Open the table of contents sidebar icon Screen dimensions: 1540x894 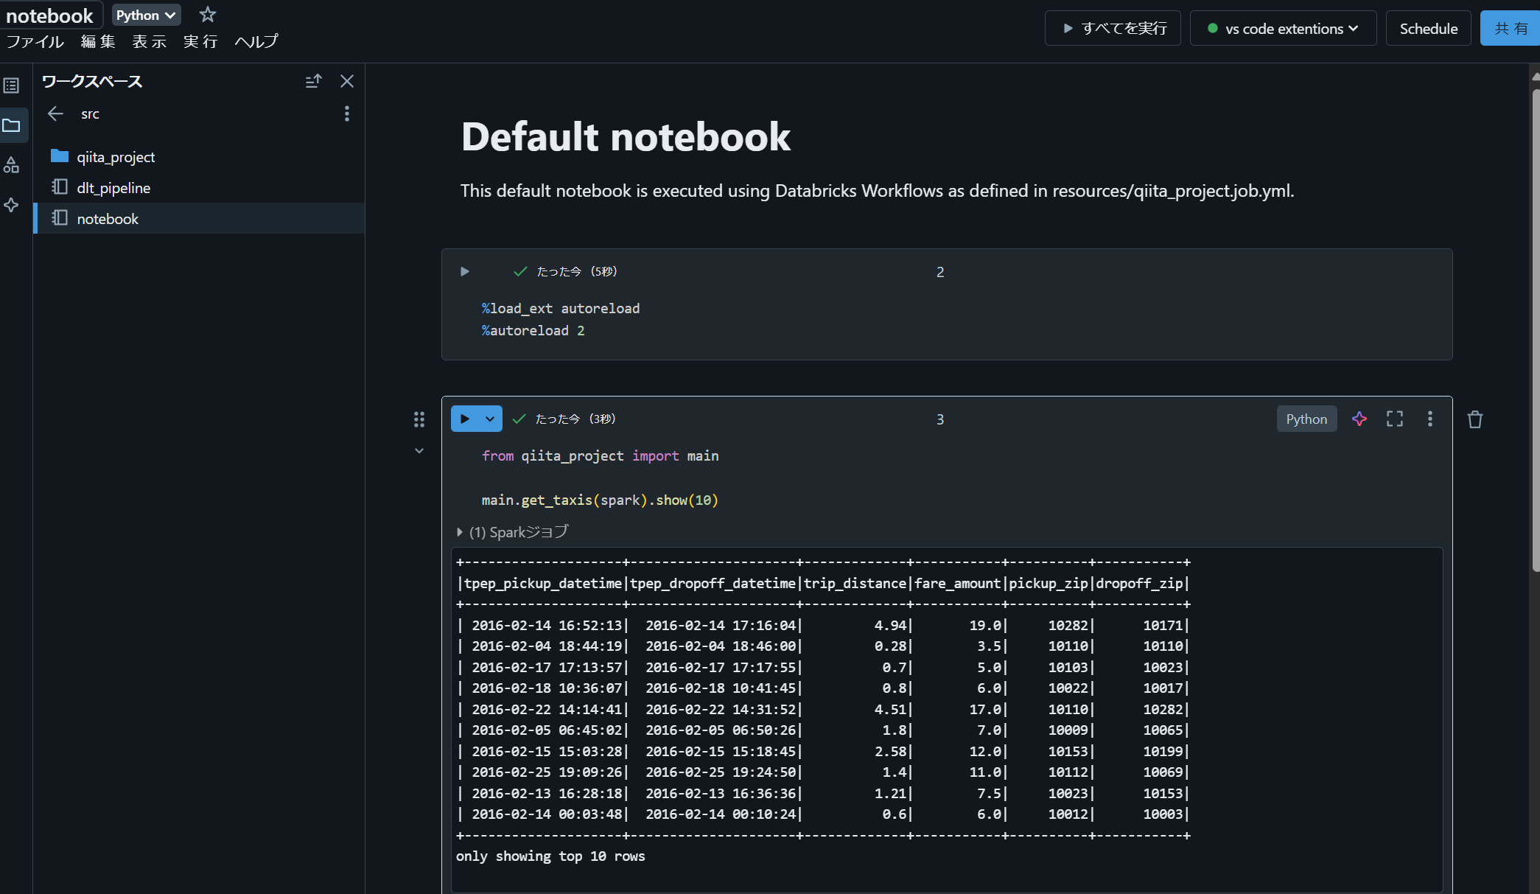pos(11,85)
